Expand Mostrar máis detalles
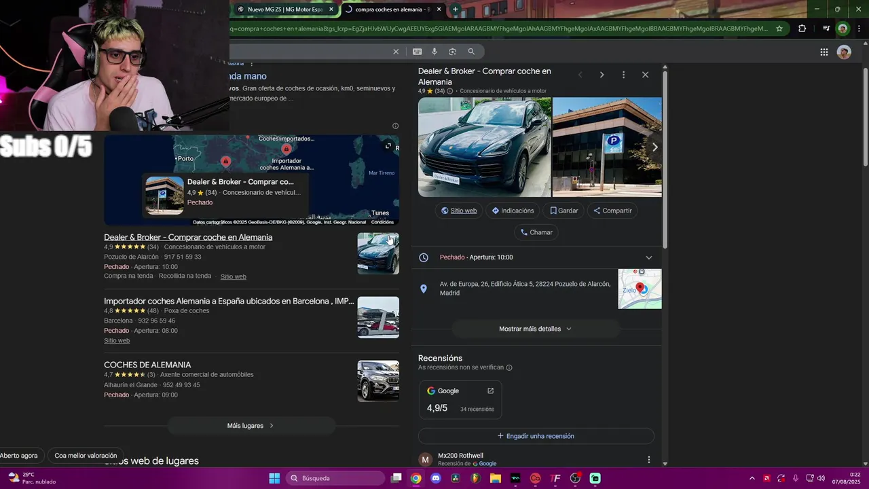This screenshot has height=489, width=869. pos(536,329)
